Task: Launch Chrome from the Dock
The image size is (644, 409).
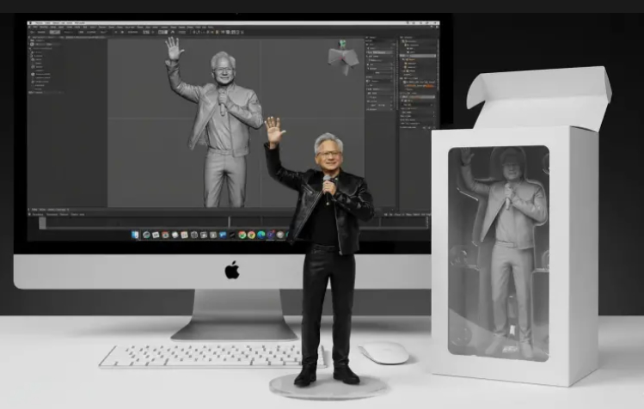Action: [x=242, y=235]
